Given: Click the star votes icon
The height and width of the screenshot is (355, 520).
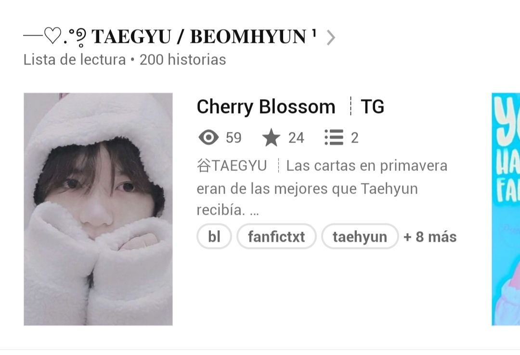Looking at the screenshot, I should tap(271, 137).
